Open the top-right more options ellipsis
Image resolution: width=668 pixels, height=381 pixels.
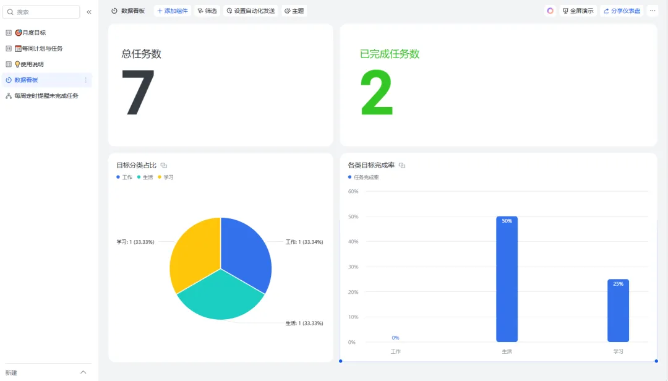pos(653,11)
